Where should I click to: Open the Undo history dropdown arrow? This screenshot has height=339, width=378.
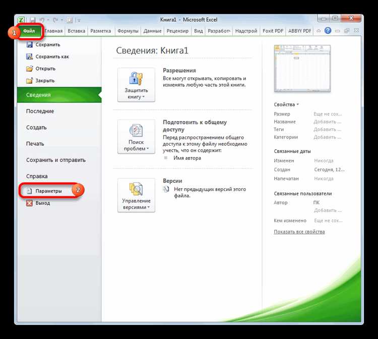pos(48,20)
